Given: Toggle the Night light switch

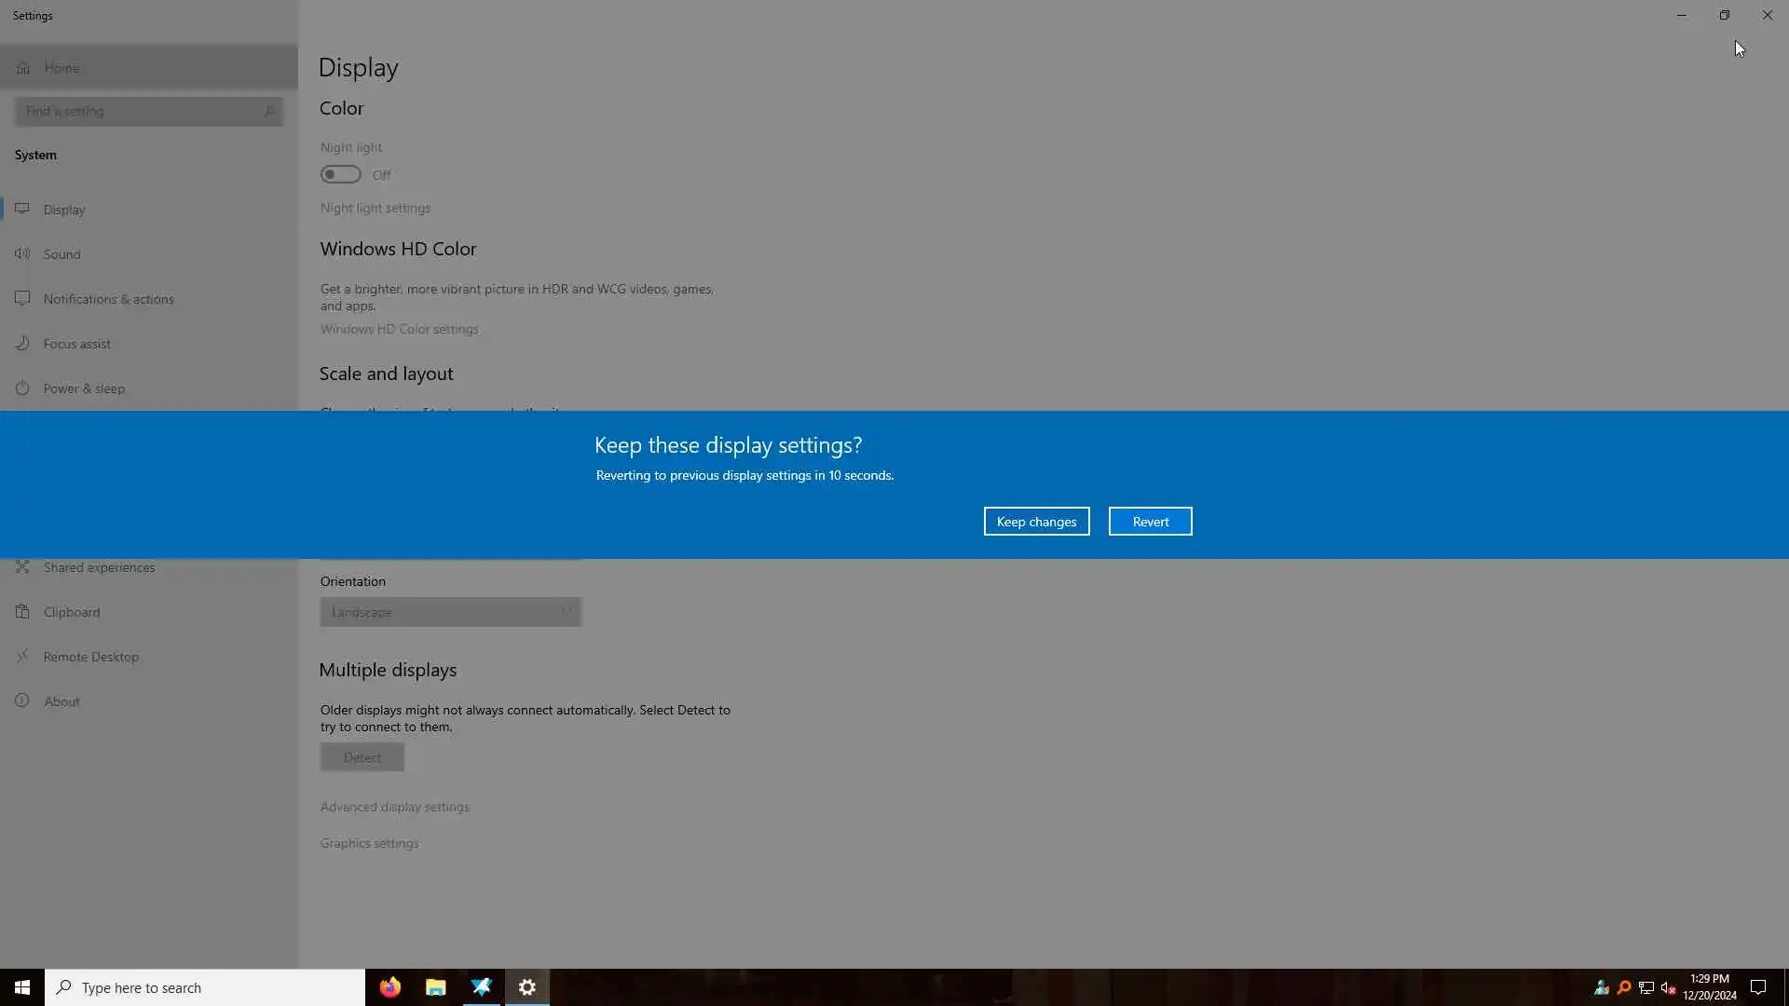Looking at the screenshot, I should pos(340,174).
